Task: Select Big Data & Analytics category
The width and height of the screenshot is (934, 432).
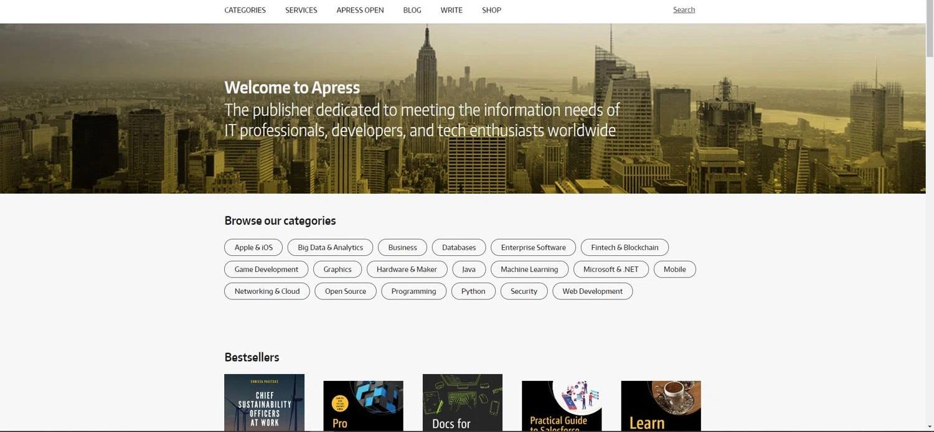Action: click(330, 247)
